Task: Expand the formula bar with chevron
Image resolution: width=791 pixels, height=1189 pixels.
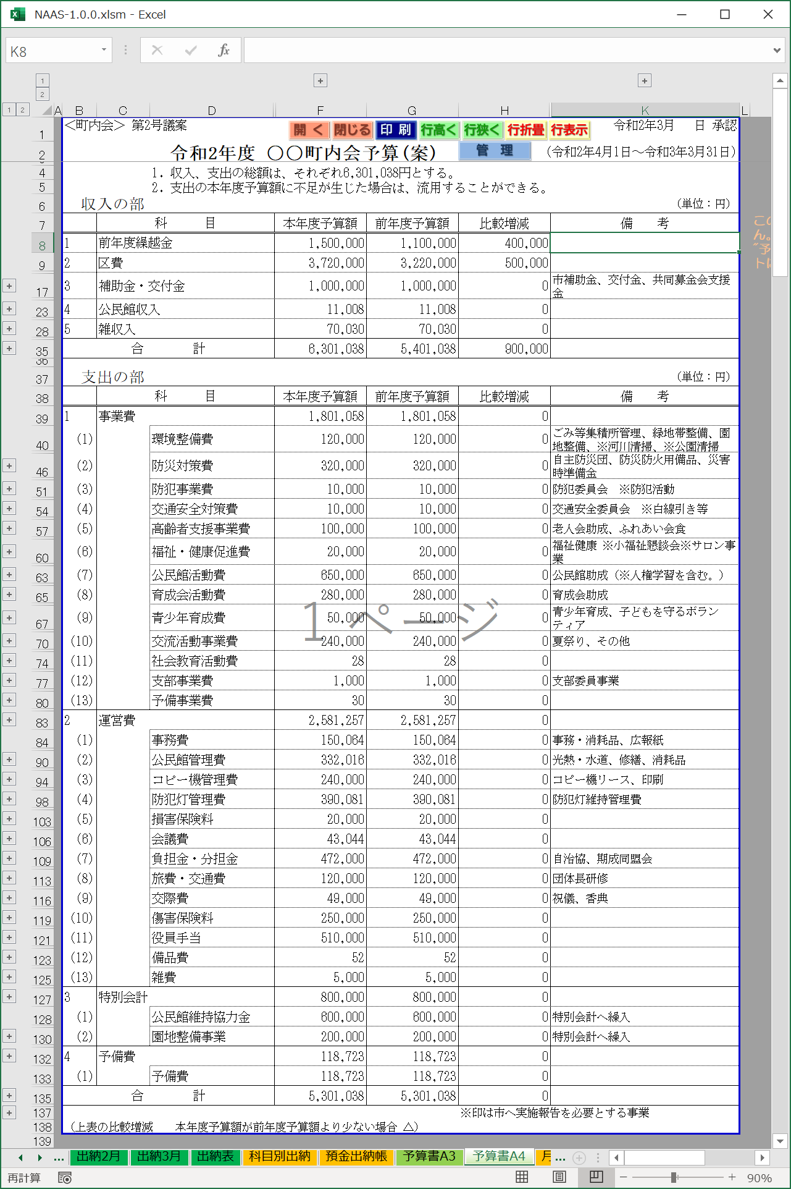Action: (777, 51)
